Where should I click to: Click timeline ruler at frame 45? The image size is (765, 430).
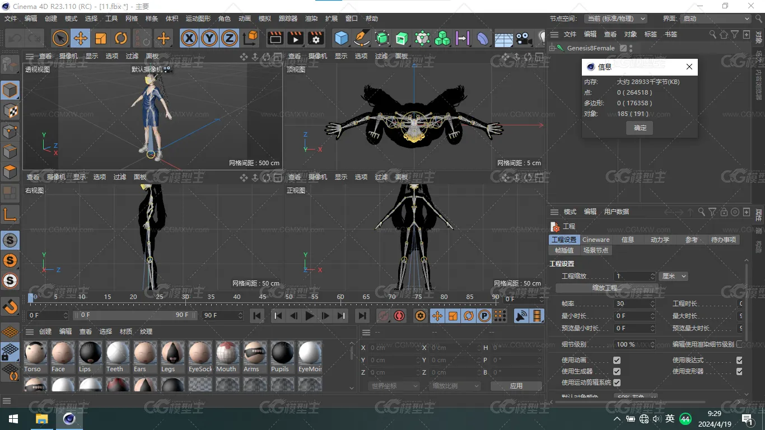[x=263, y=297]
